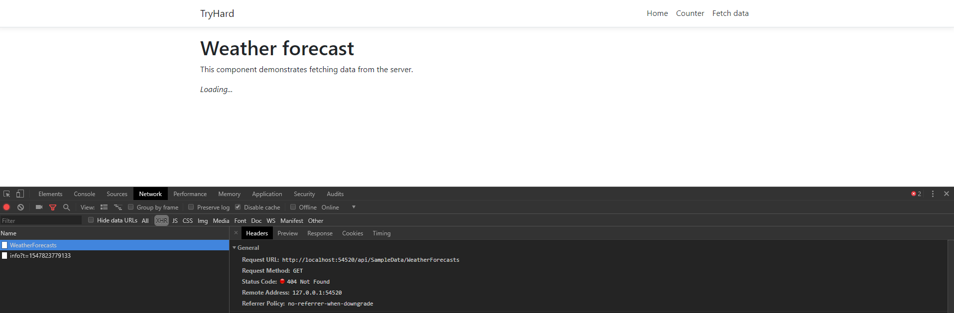Filter requests by All types

click(x=145, y=221)
